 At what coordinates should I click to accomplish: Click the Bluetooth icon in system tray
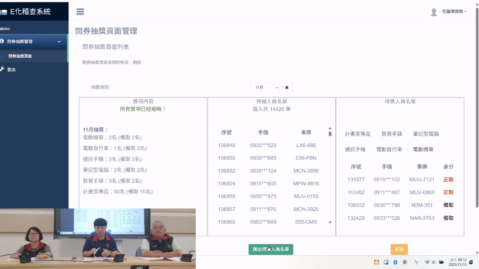[x=395, y=262]
